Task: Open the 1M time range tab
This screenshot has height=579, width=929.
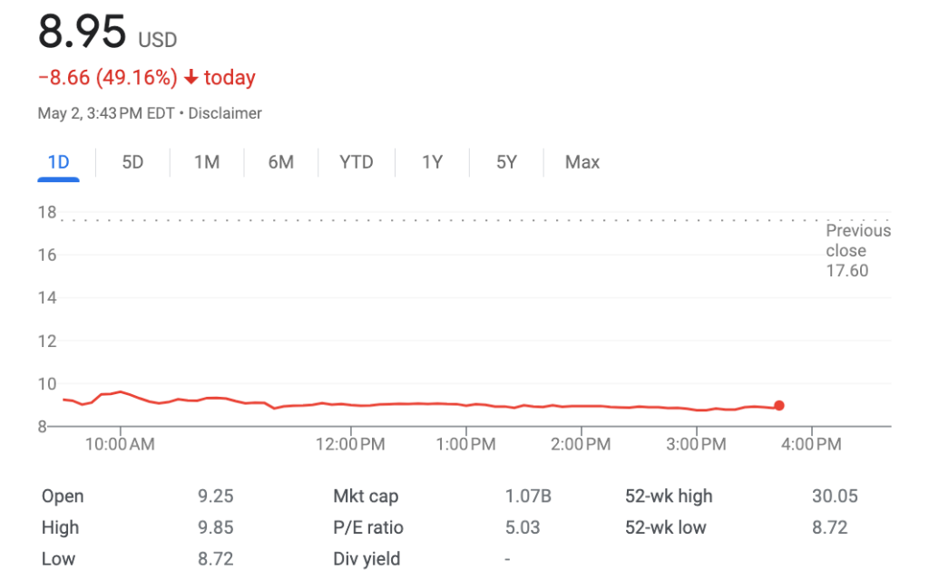Action: tap(207, 162)
